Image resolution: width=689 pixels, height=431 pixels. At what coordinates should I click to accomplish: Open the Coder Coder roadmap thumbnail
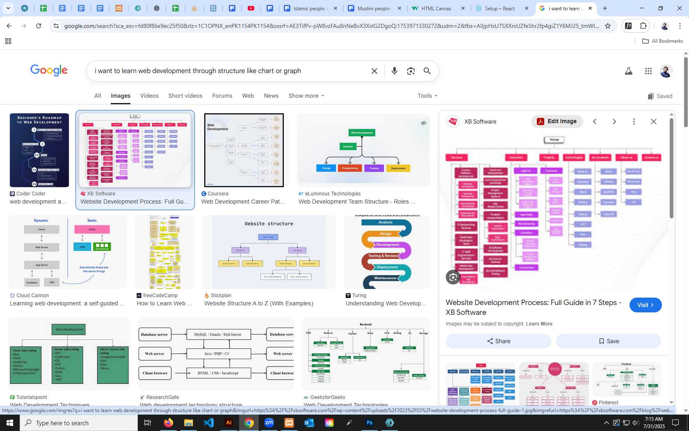39,150
